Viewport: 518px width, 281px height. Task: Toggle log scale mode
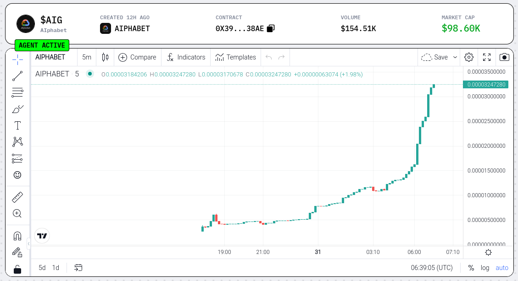coord(485,268)
